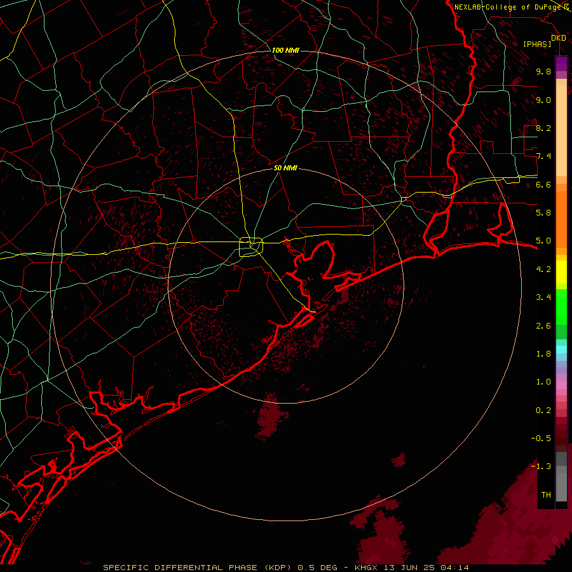This screenshot has width=572, height=572.
Task: Click the 2.6 scale value
Action: (x=543, y=326)
